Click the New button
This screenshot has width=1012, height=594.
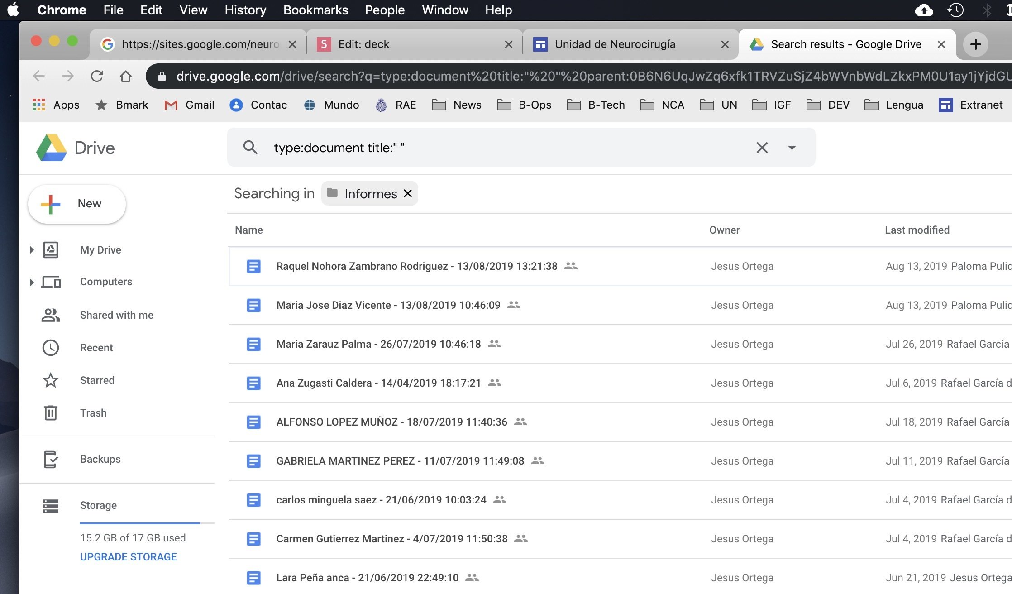77,204
